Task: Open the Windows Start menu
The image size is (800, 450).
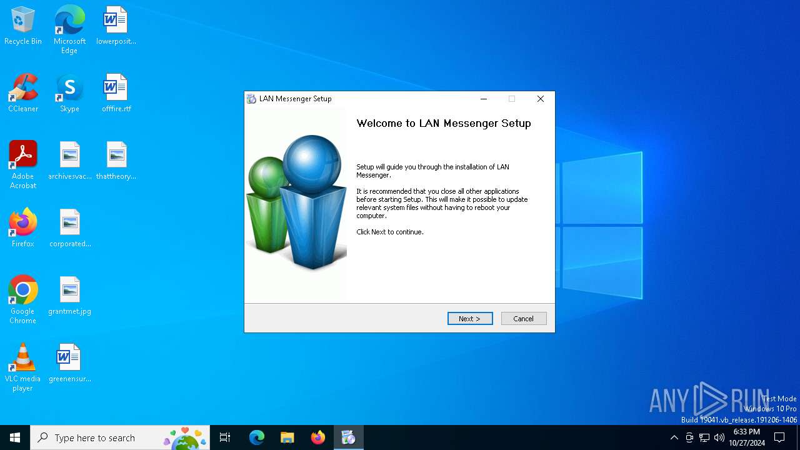Action: click(15, 437)
